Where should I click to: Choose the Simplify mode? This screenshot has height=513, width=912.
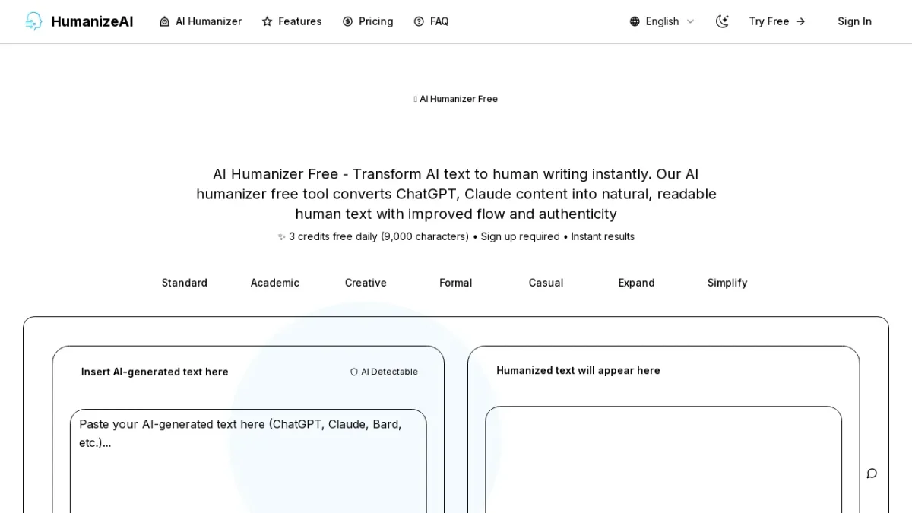tap(727, 283)
